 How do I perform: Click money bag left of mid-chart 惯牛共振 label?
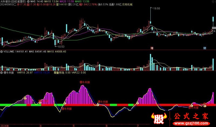pyautogui.click(x=98, y=105)
